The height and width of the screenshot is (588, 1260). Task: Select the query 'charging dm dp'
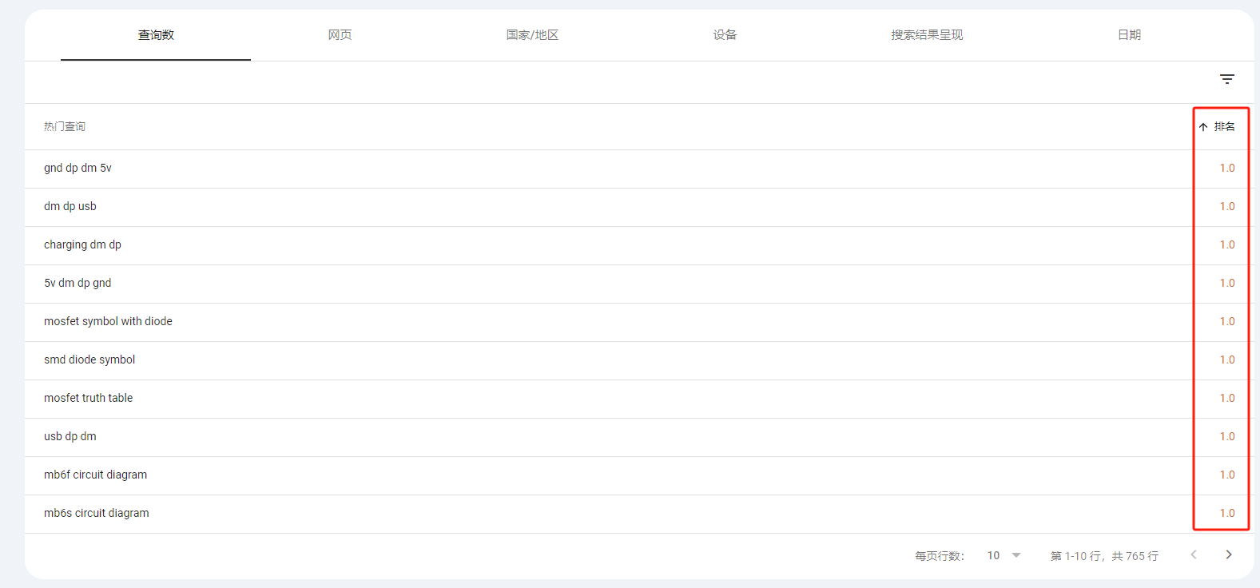[x=82, y=244]
